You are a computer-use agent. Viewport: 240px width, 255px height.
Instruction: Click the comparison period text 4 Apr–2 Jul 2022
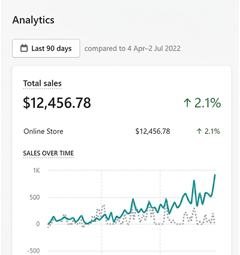point(154,49)
